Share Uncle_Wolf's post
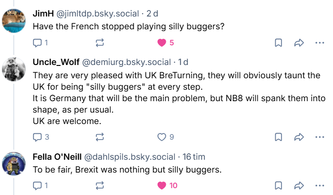Viewport: 333px width, 195px height. point(299,137)
